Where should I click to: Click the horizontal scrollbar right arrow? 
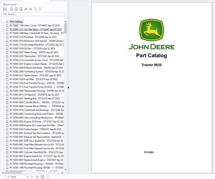click(x=62, y=173)
